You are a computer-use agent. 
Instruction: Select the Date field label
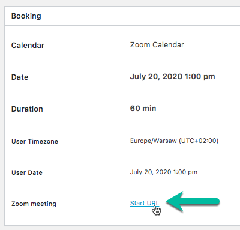coord(20,77)
